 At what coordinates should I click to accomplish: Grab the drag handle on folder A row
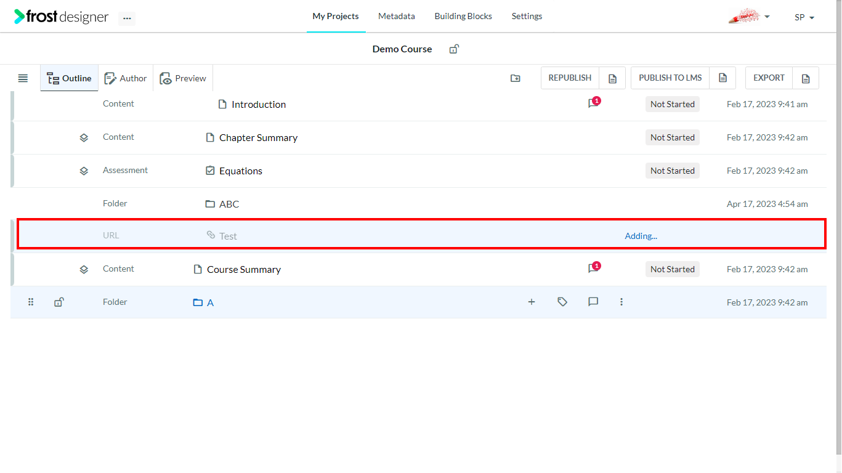coord(31,302)
